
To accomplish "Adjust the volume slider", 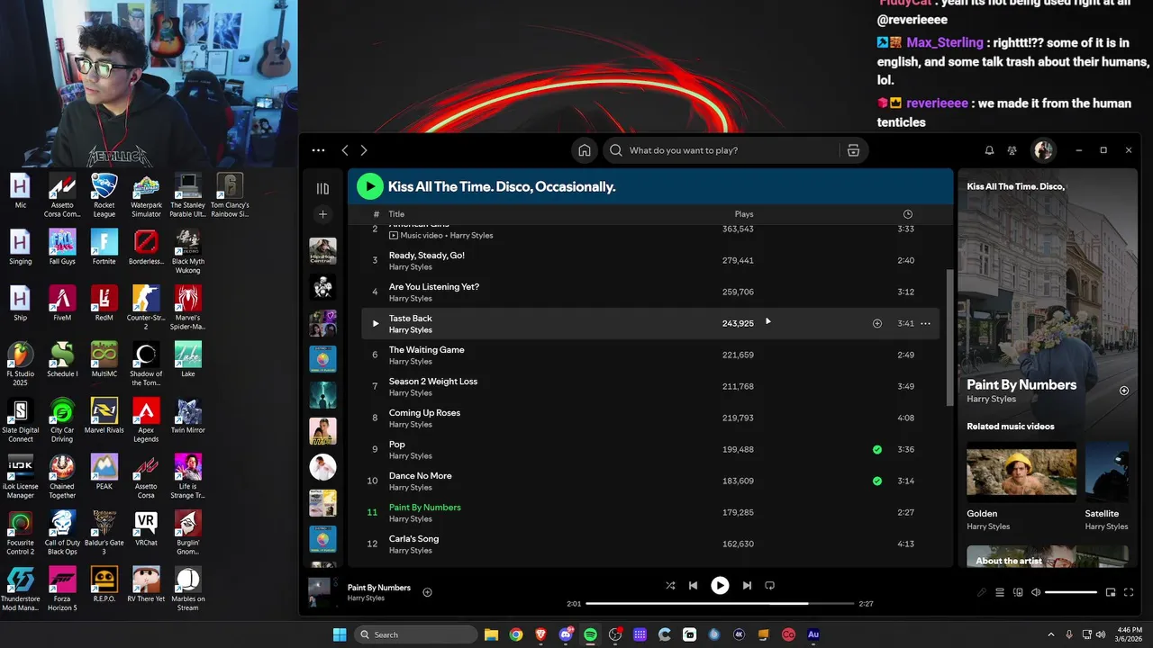I will (x=1071, y=592).
